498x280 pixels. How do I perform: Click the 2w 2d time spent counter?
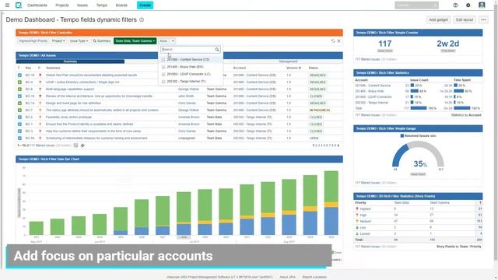click(448, 44)
